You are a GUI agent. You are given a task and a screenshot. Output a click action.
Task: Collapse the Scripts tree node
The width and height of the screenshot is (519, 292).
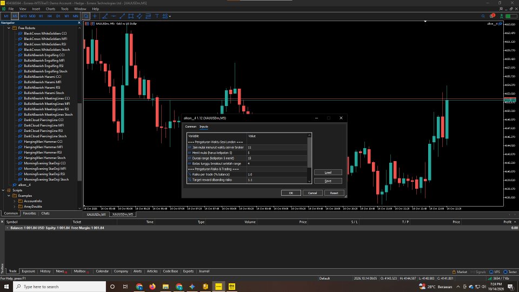(3, 190)
